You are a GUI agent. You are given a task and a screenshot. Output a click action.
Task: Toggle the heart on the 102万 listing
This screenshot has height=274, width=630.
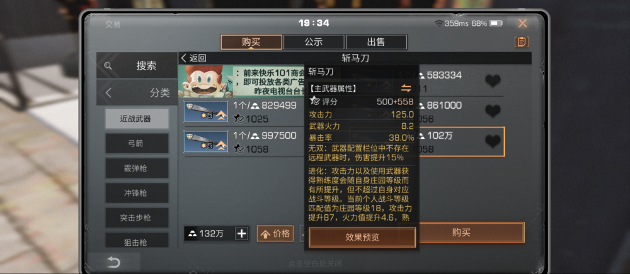493,141
